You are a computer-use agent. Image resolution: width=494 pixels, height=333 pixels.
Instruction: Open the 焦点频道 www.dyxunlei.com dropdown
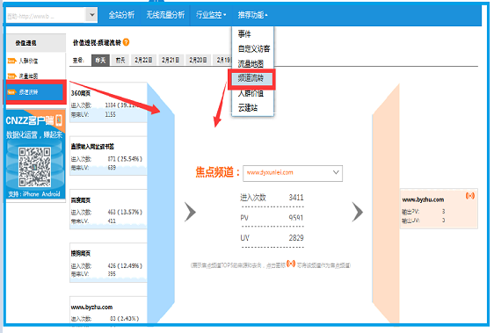click(293, 173)
